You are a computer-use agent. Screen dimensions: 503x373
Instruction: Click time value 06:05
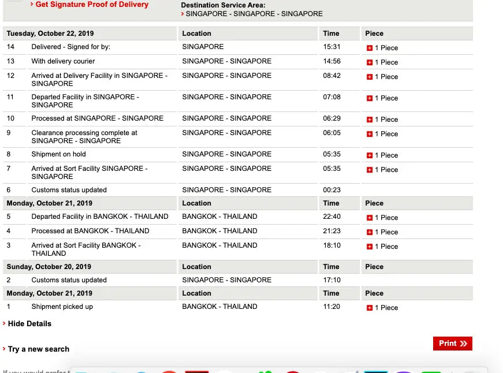331,133
